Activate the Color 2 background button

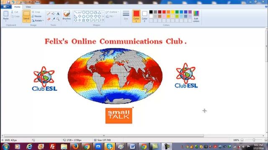[x=144, y=16]
